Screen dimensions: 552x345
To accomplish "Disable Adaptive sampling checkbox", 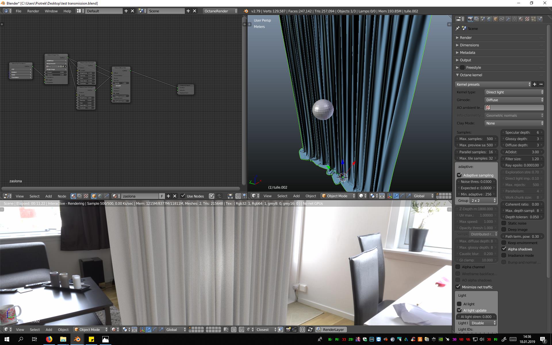I will [x=459, y=175].
